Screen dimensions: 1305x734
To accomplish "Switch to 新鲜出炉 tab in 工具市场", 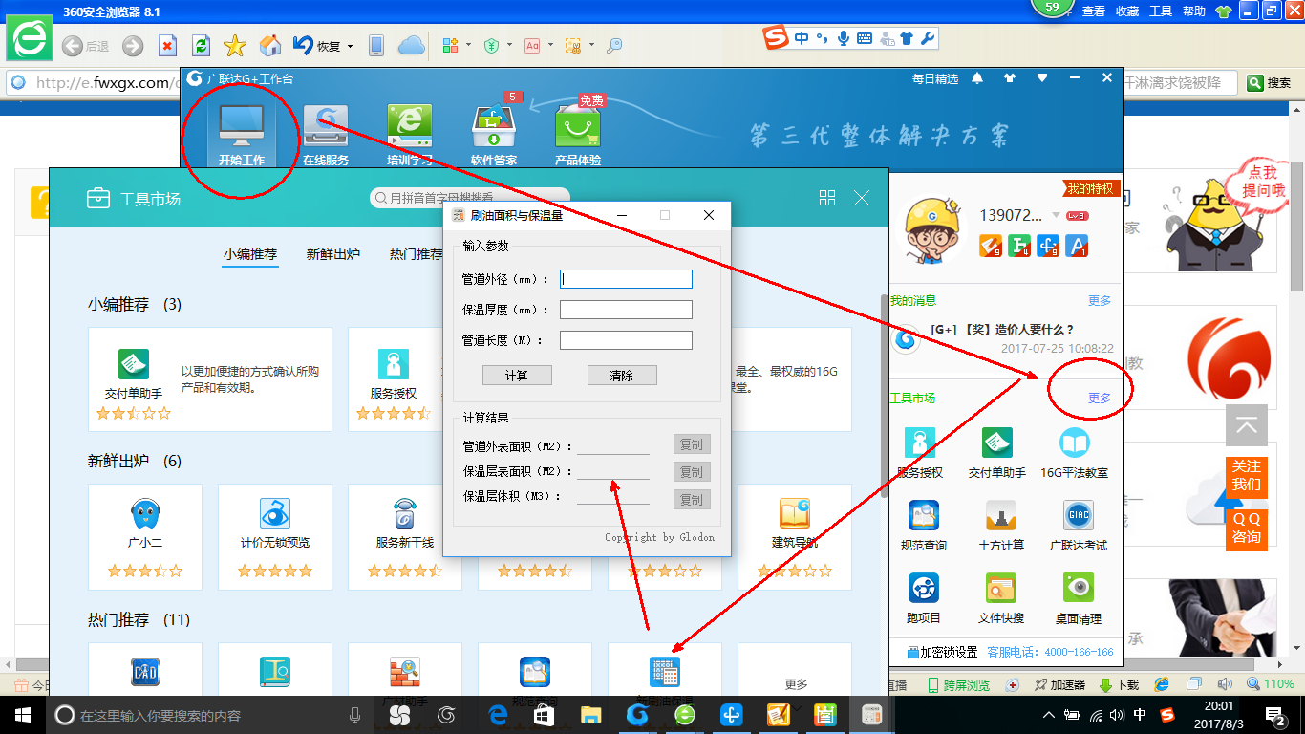I will pyautogui.click(x=333, y=254).
